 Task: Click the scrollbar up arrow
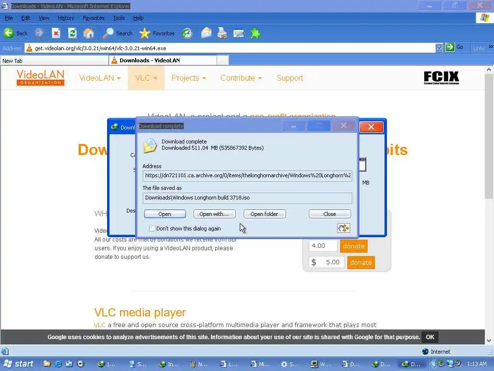489,70
